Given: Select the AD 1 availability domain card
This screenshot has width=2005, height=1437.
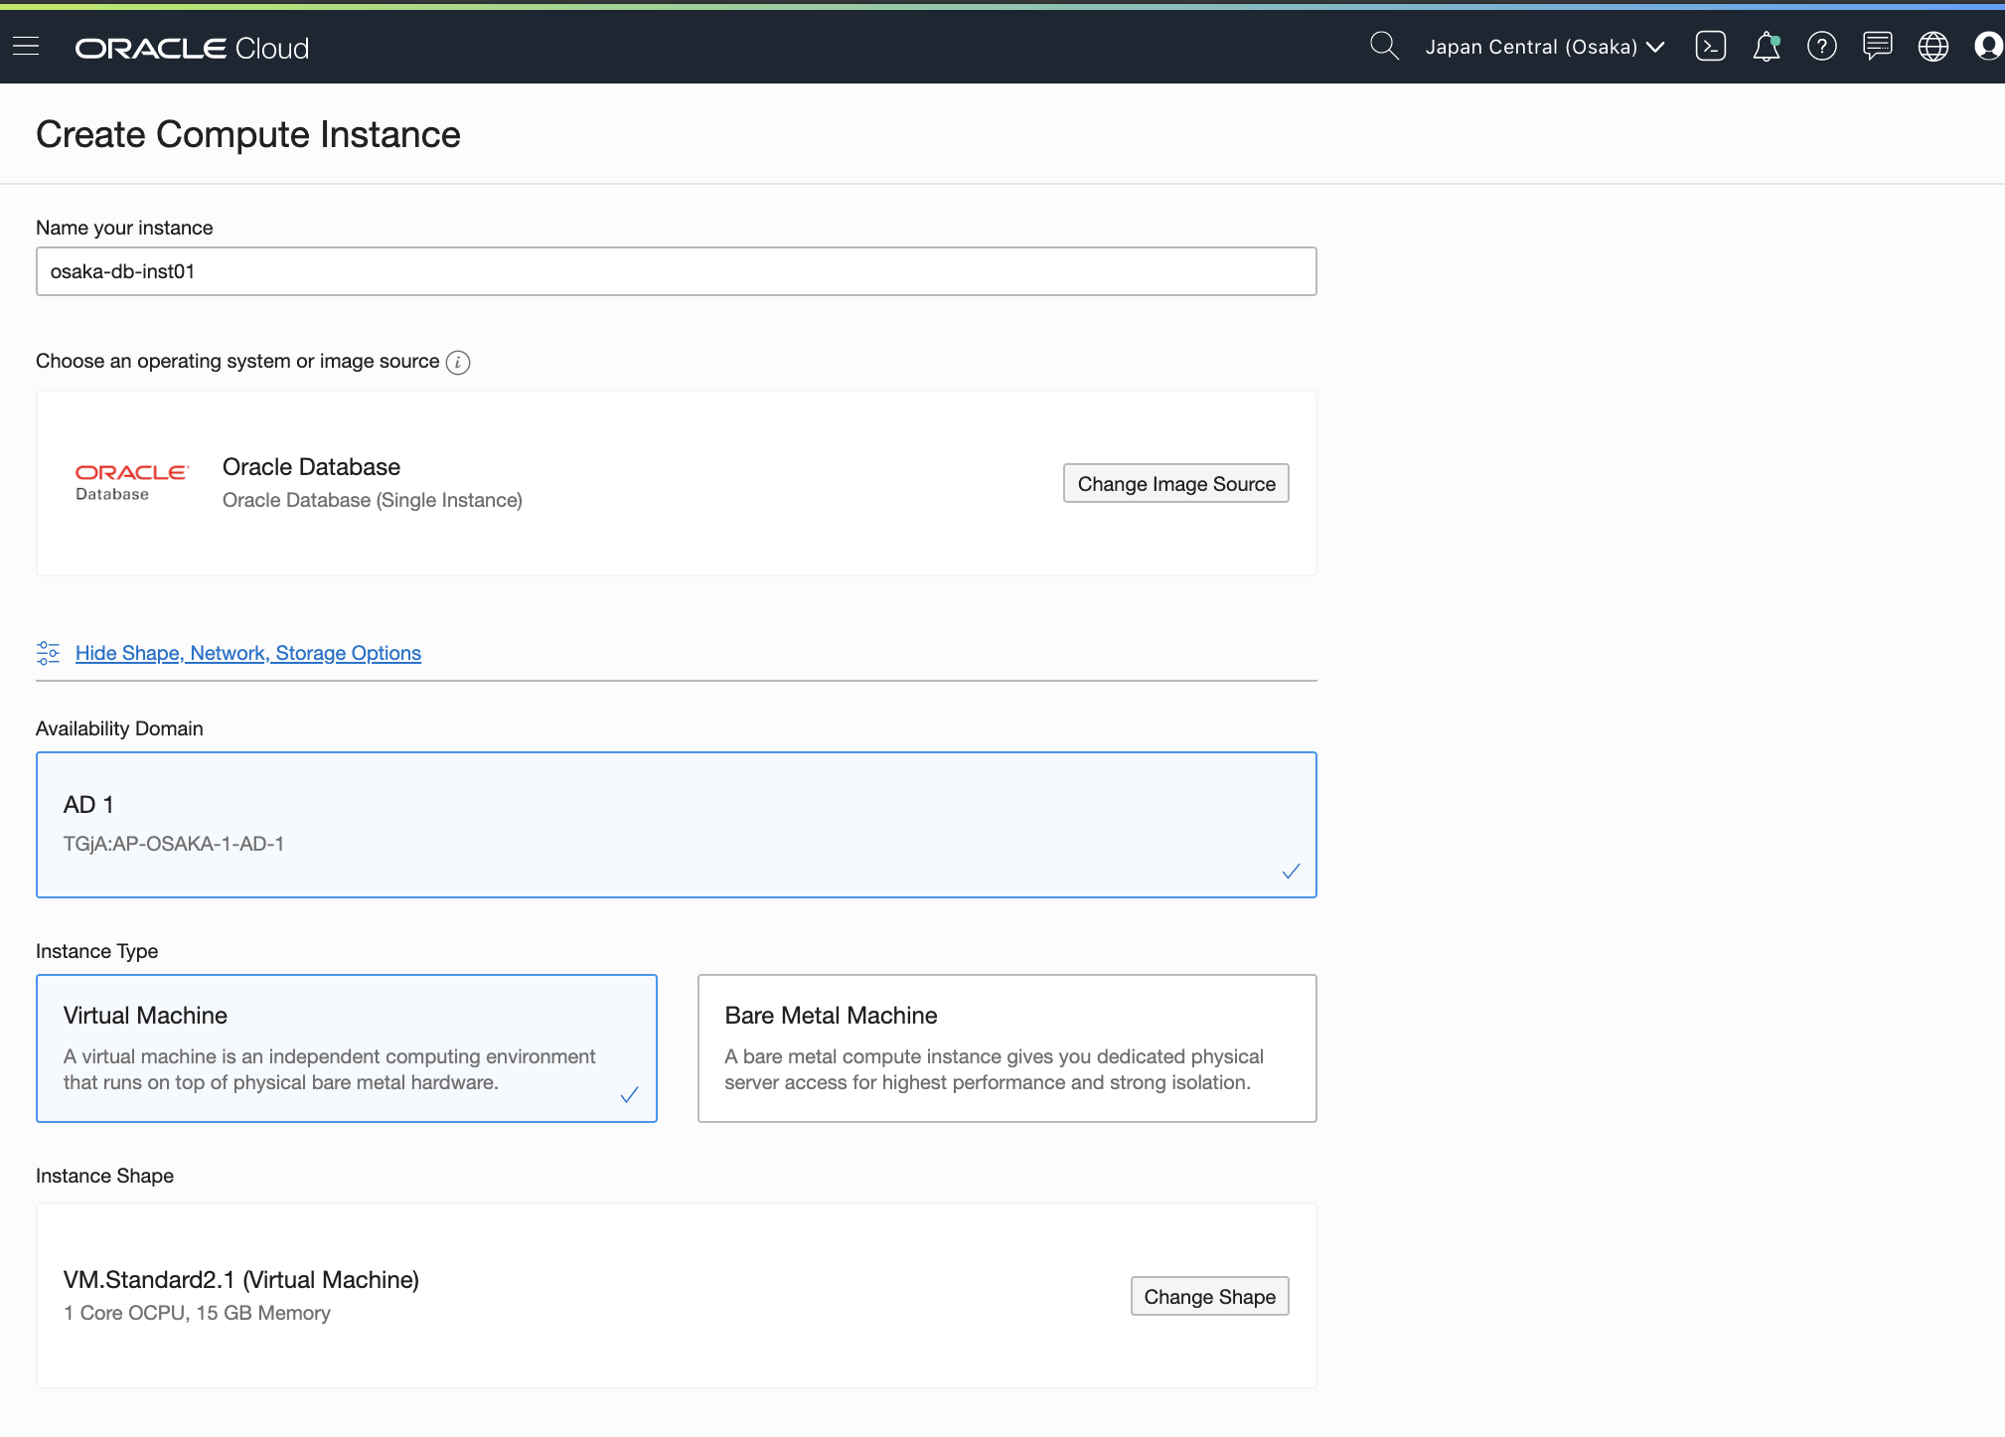Looking at the screenshot, I should pyautogui.click(x=677, y=825).
